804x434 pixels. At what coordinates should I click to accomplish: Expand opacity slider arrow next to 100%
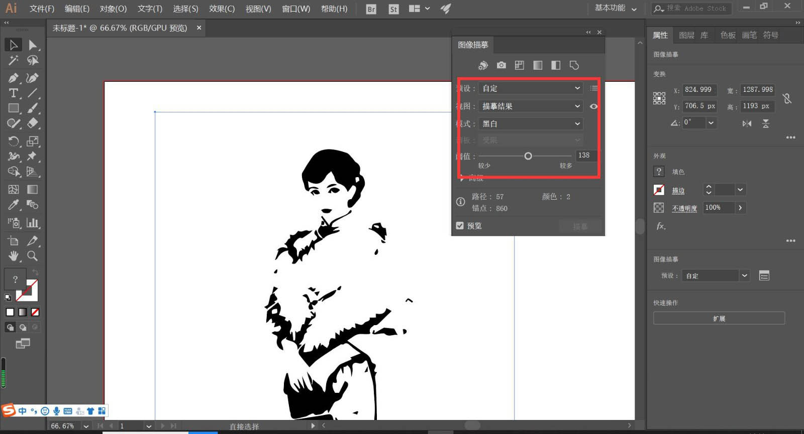(740, 208)
